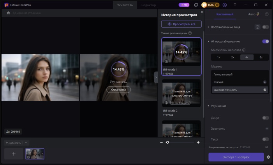Click face model smiley icon
The height and width of the screenshot is (165, 273).
pyautogui.click(x=257, y=27)
